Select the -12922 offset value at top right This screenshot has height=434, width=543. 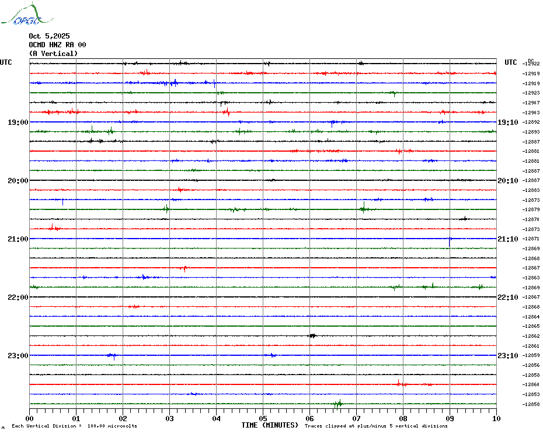point(532,64)
